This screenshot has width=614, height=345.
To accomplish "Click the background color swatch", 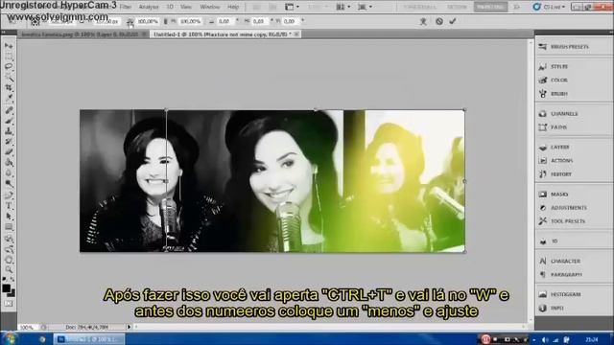I will point(12,293).
